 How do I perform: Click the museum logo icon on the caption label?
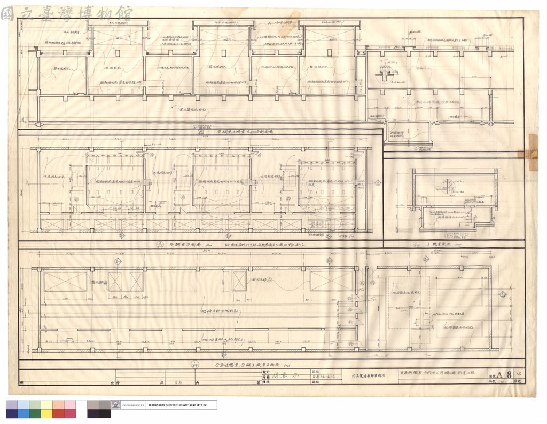click(115, 405)
